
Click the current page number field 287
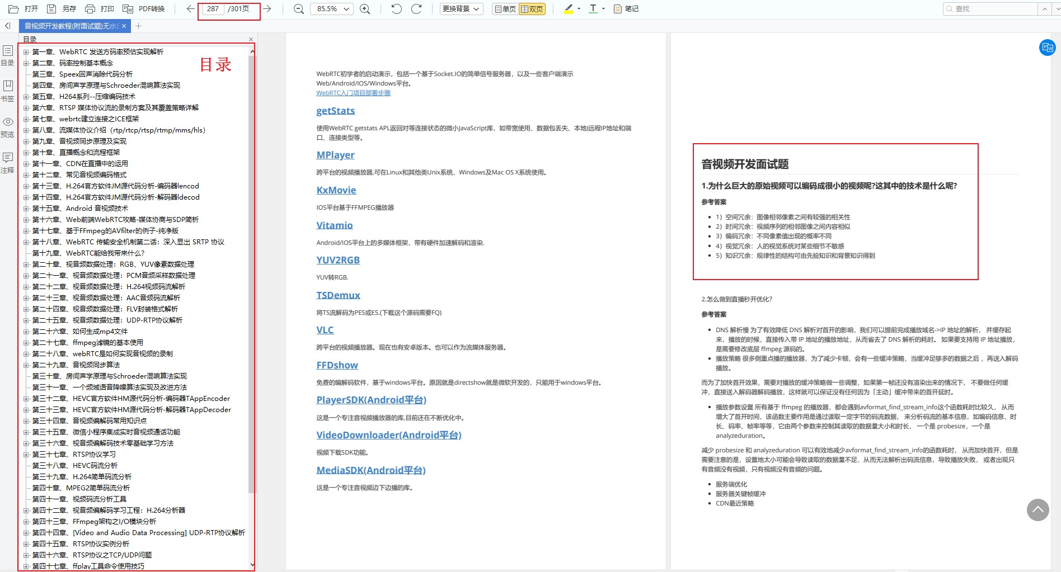pos(213,9)
